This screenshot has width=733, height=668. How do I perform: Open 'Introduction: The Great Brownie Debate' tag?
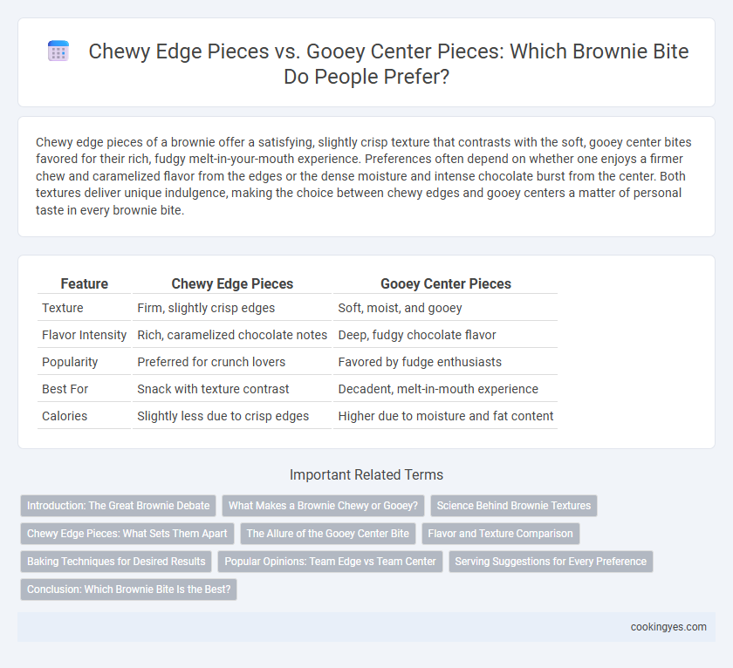click(119, 506)
